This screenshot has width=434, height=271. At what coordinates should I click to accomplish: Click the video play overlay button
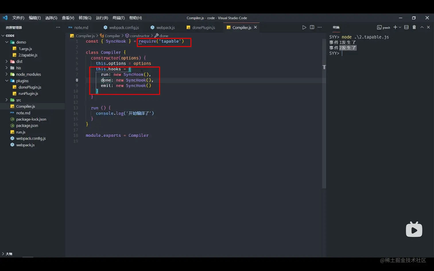pos(414,229)
